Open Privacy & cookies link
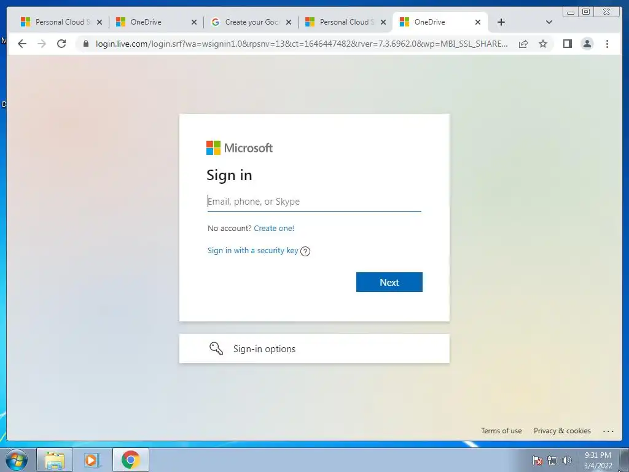The height and width of the screenshot is (472, 629). pyautogui.click(x=562, y=431)
